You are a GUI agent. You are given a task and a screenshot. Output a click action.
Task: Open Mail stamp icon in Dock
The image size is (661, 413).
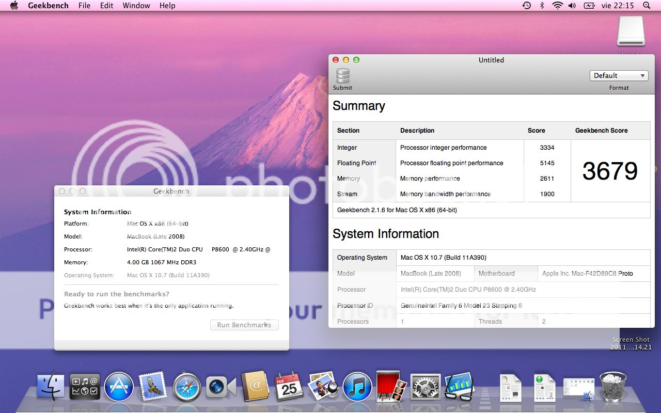click(152, 386)
